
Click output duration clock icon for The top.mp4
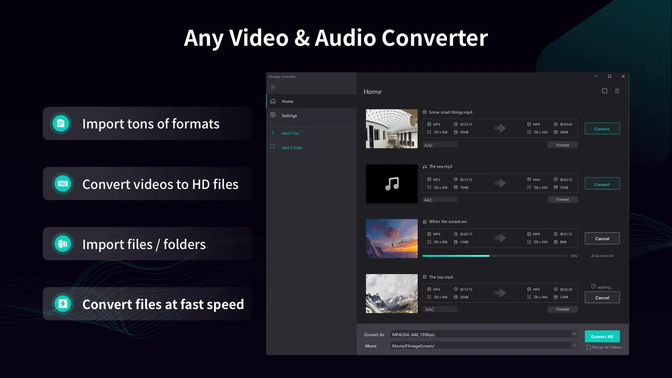tap(555, 289)
